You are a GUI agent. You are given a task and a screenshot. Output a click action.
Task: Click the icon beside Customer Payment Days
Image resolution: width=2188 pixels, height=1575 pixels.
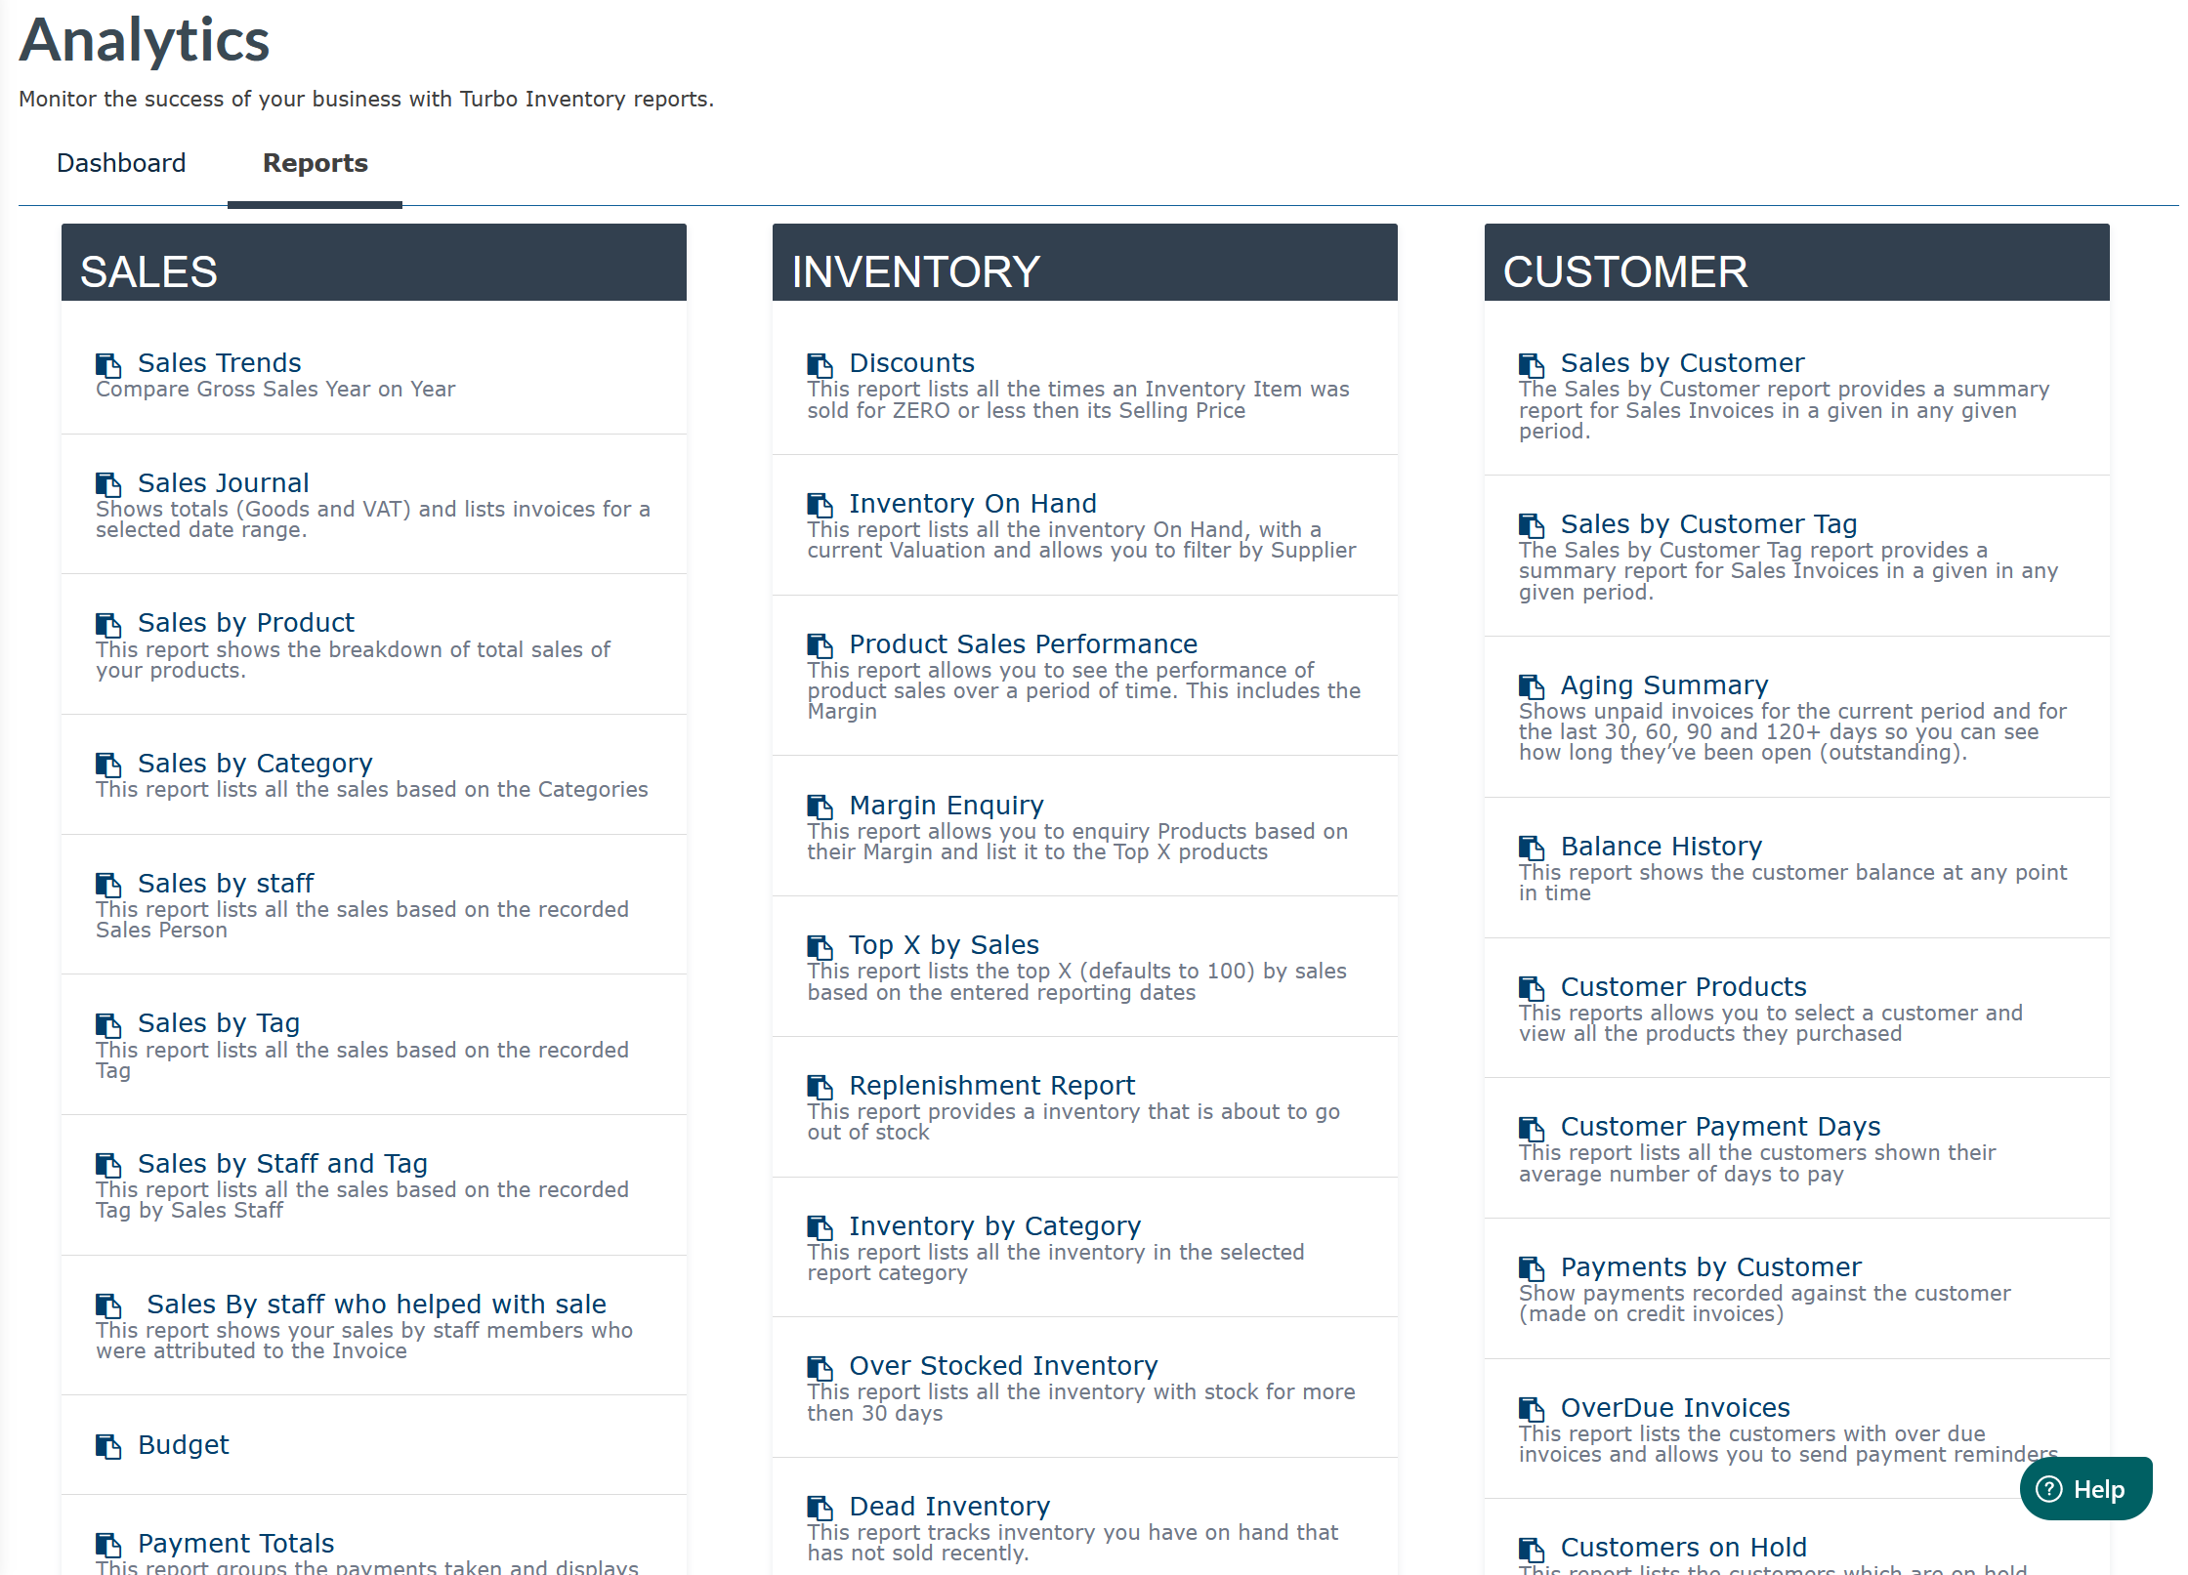[x=1531, y=1129]
